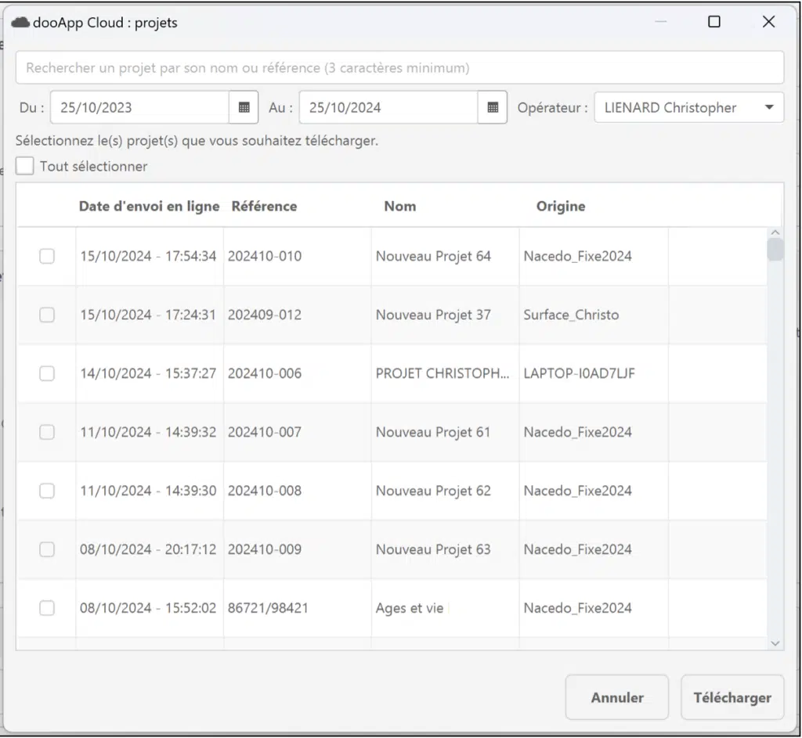Click date 11/10/2024 - 14:39:30
Viewport: 802px width, 738px height.
148,491
